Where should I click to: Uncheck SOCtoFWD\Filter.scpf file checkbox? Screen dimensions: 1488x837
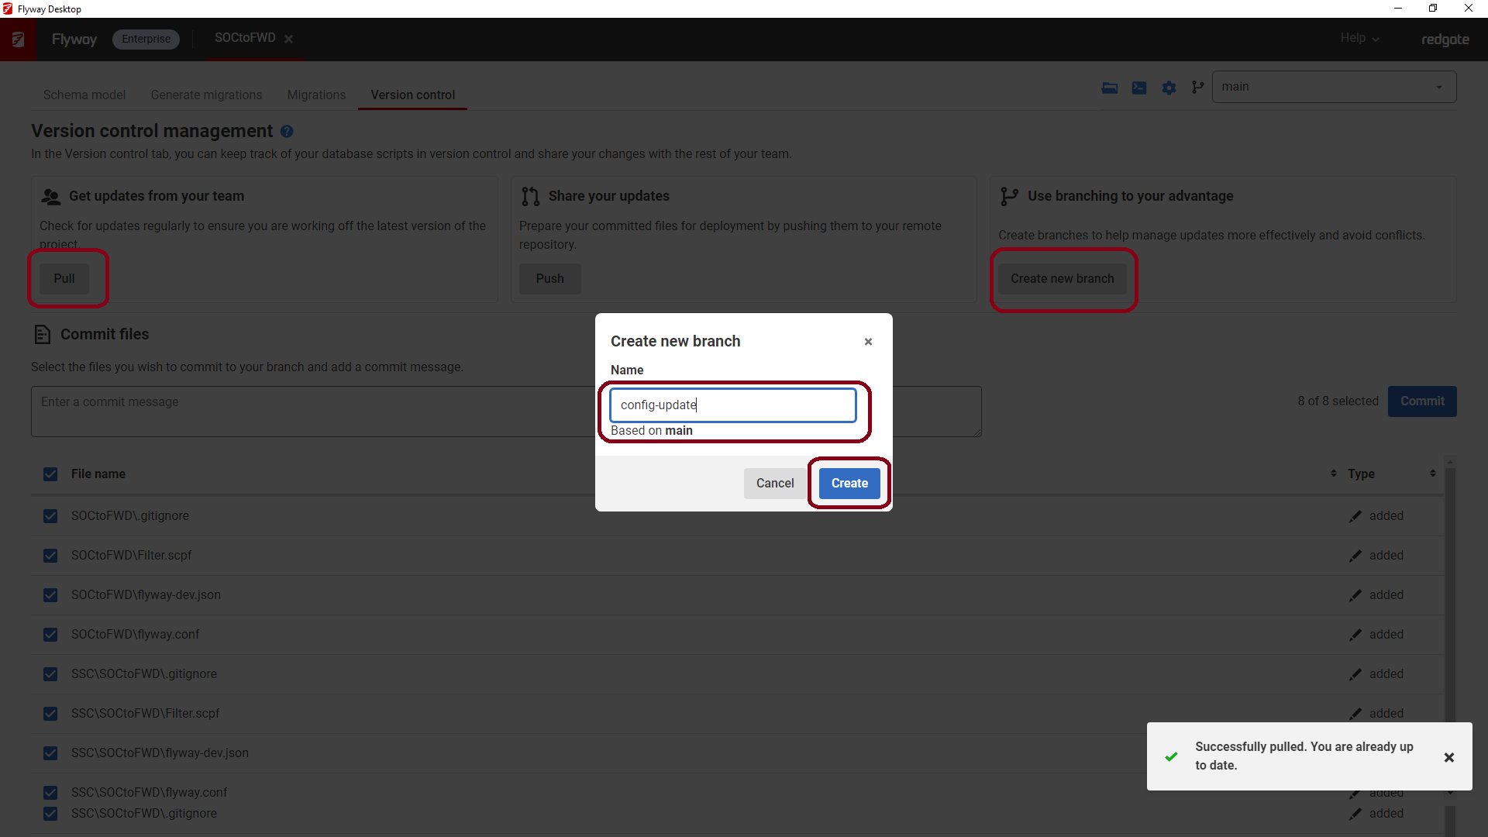(50, 555)
